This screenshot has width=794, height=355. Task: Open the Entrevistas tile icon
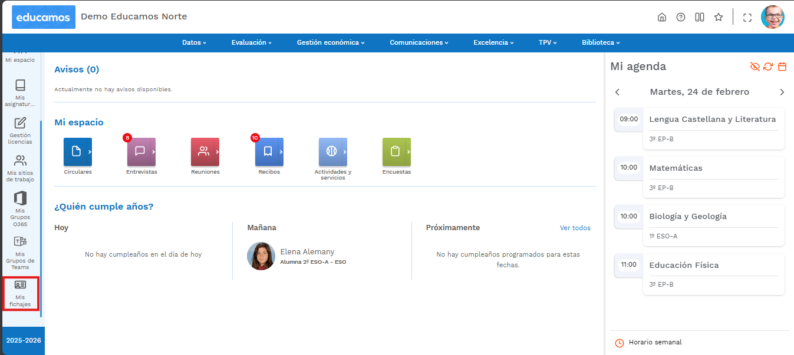tap(141, 152)
